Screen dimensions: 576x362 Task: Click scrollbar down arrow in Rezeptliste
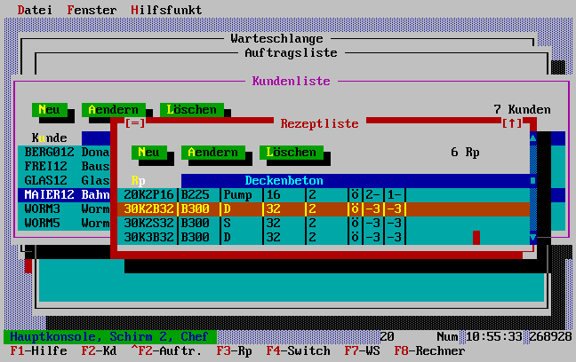click(533, 238)
